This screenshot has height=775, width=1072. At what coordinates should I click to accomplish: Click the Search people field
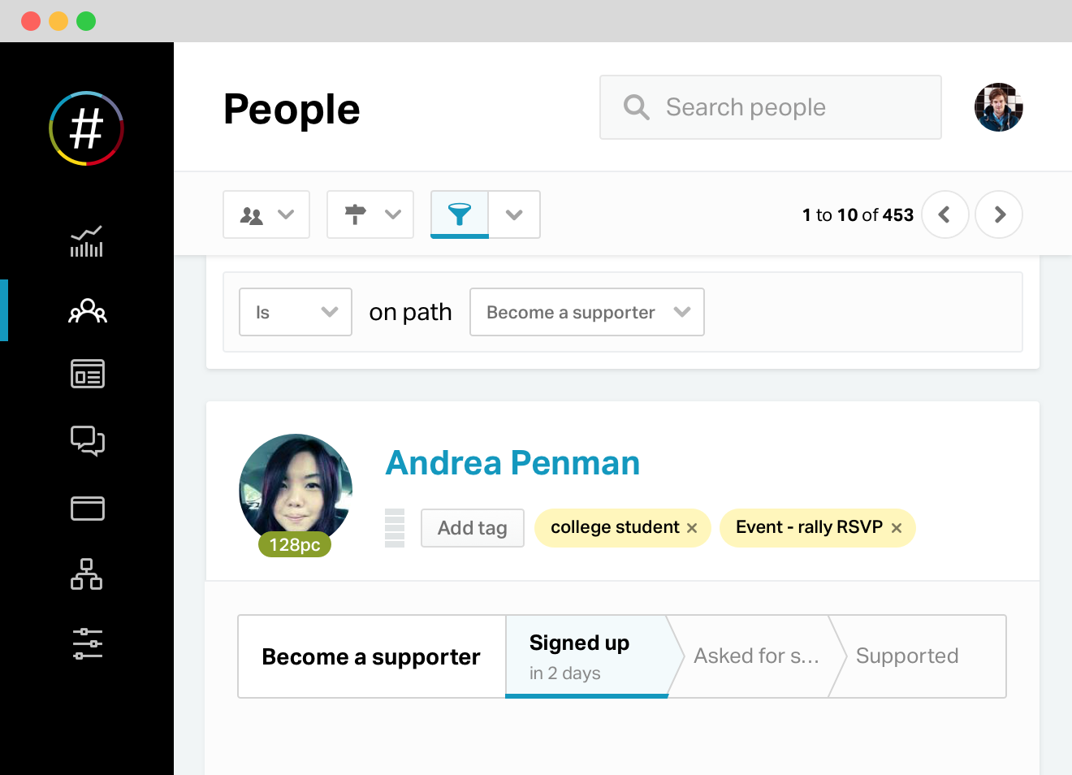point(771,107)
